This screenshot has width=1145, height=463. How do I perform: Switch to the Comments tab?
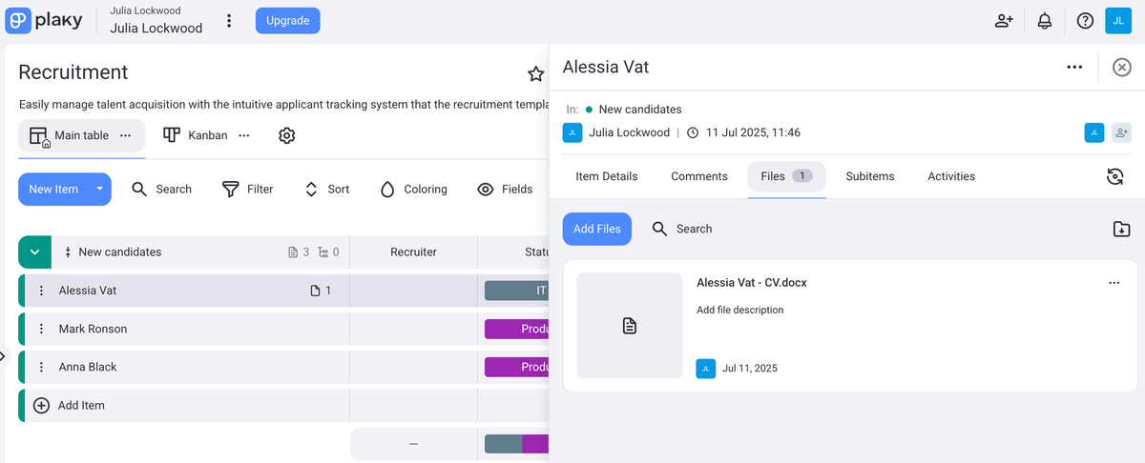coord(698,176)
